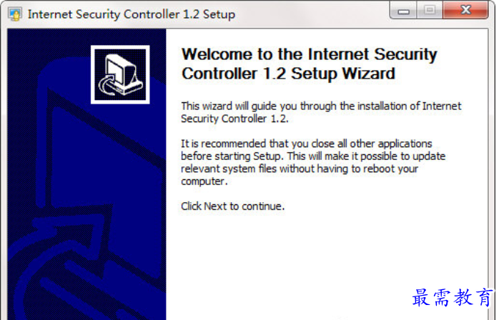Screen dimensions: 499x320
Task: Click the greyed-out maximize button
Action: [430, 11]
